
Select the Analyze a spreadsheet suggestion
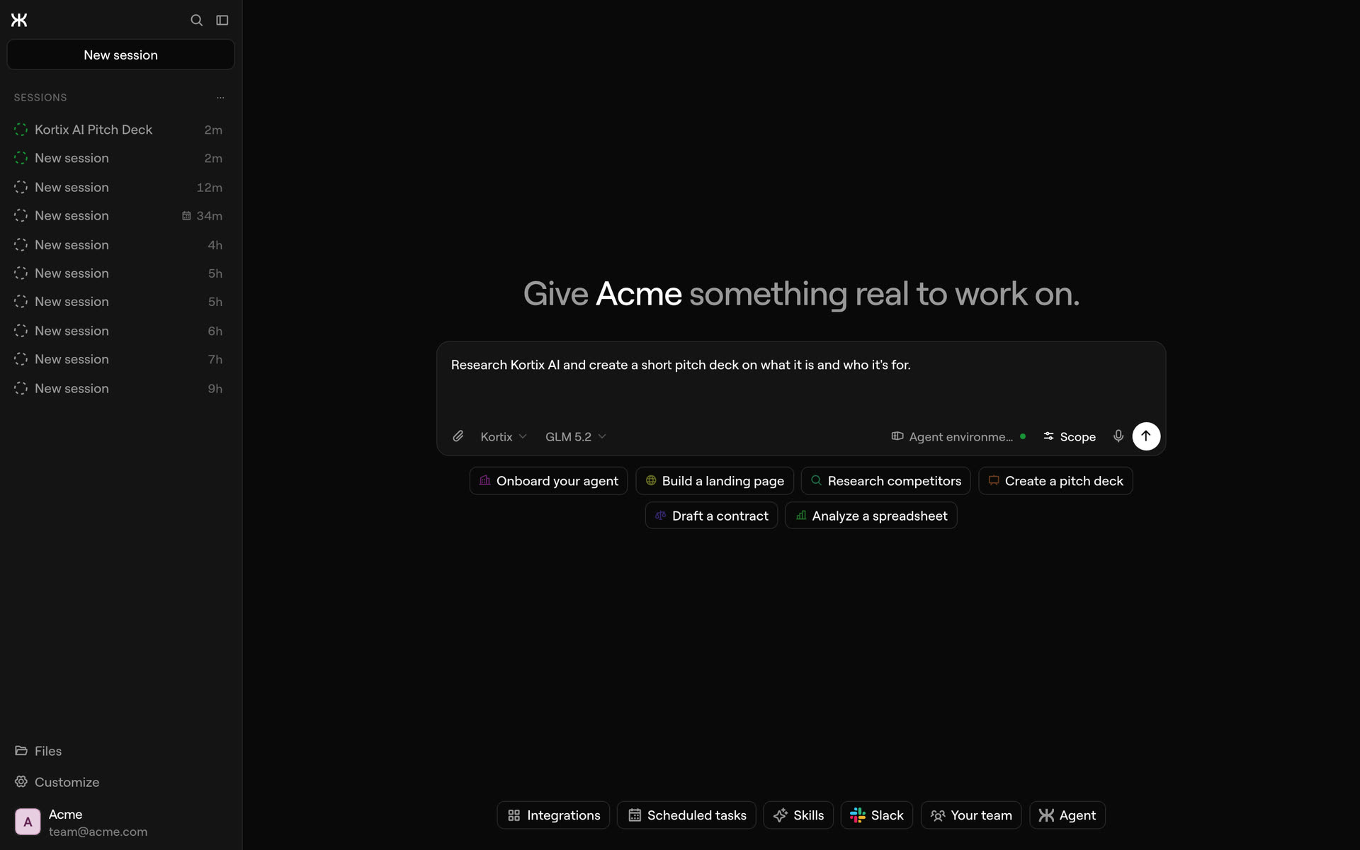click(871, 516)
